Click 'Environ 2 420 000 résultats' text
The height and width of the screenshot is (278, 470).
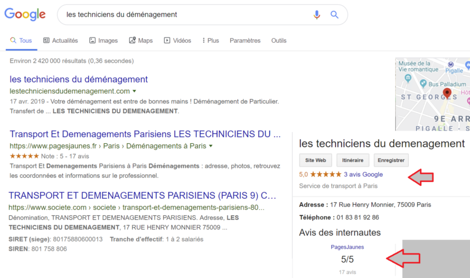pos(72,61)
